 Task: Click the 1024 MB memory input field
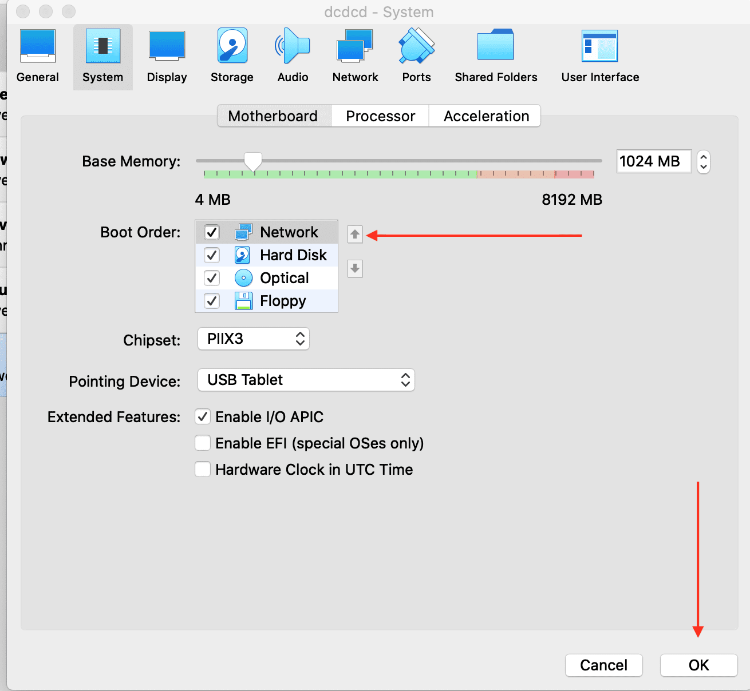[x=653, y=161]
